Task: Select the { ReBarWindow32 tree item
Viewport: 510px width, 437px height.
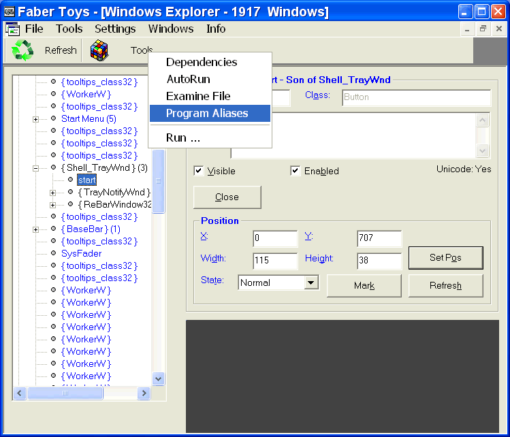Action: (x=114, y=205)
